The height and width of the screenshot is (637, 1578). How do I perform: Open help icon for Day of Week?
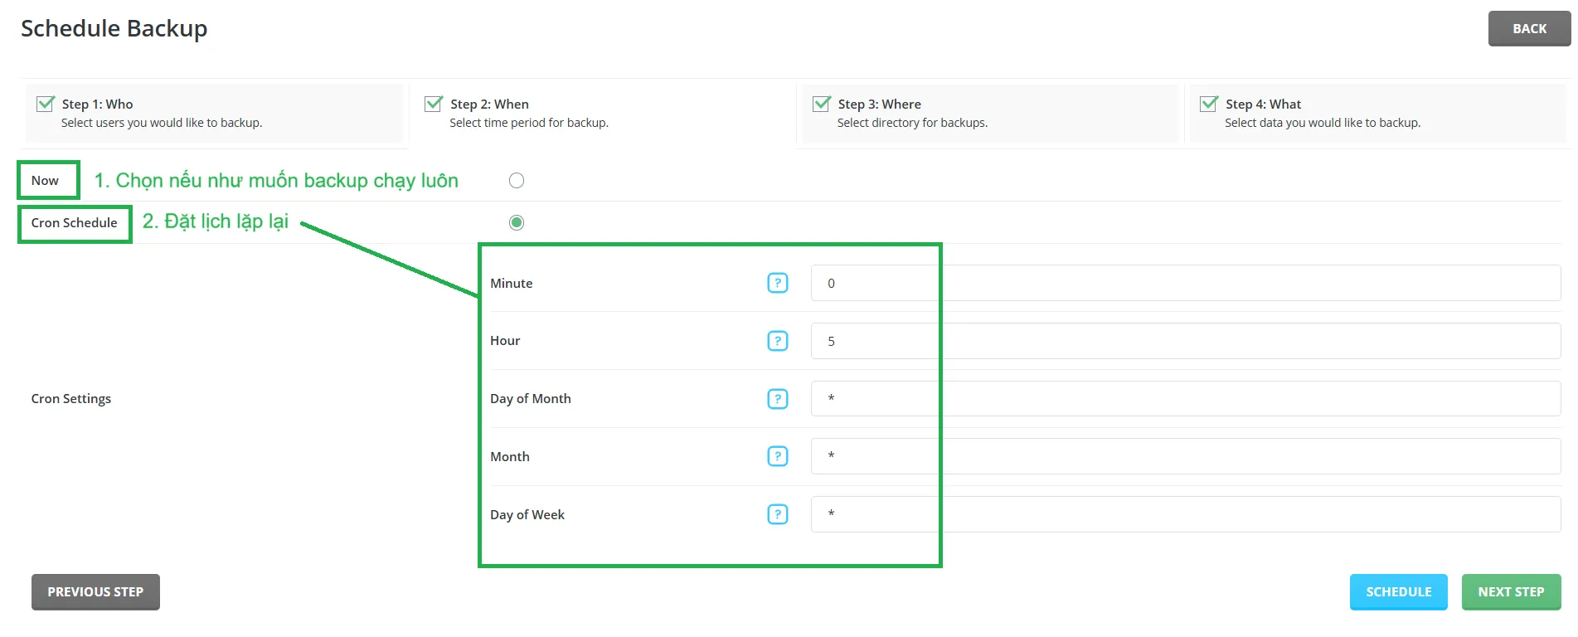pyautogui.click(x=778, y=514)
